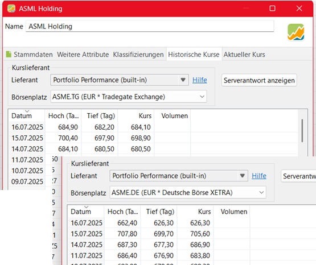Click Tief value 676,90
The width and height of the screenshot is (316, 265).
coord(163,255)
